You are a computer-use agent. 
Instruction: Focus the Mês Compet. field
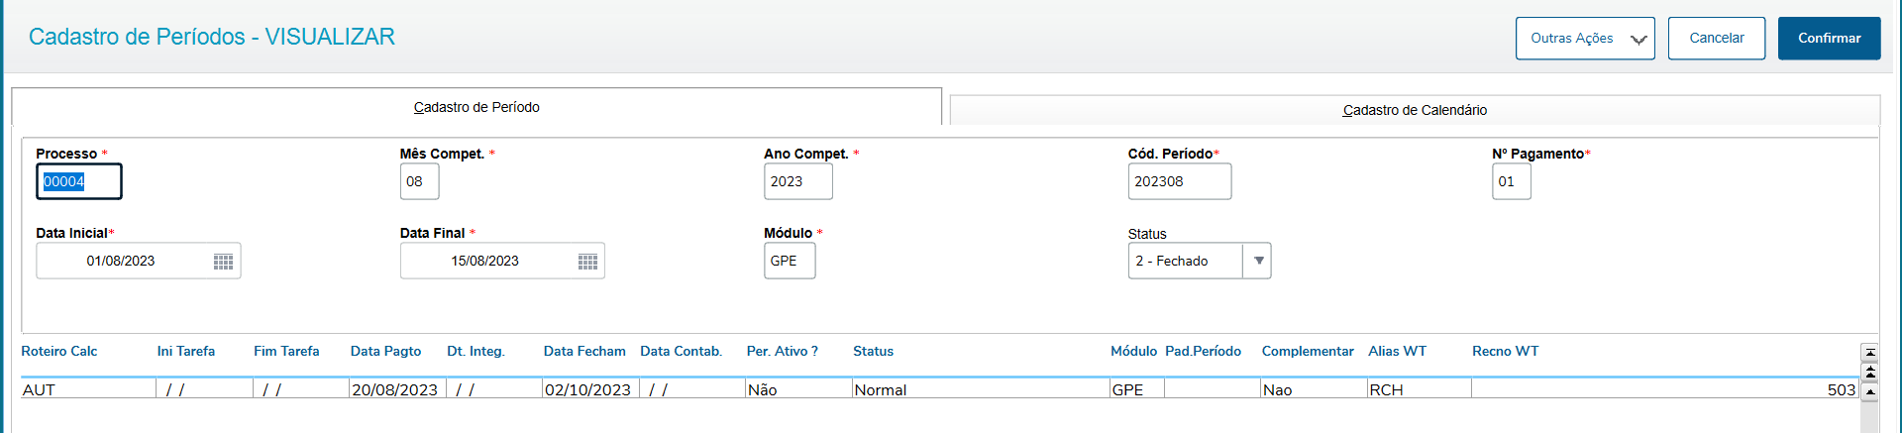pyautogui.click(x=419, y=182)
